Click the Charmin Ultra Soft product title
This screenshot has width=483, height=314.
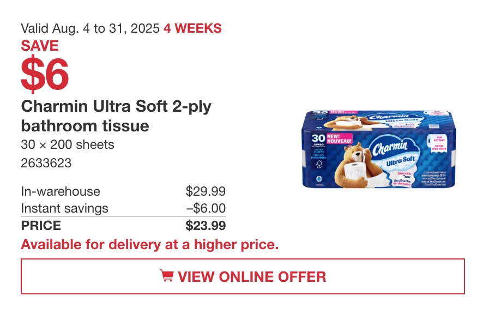pos(116,116)
